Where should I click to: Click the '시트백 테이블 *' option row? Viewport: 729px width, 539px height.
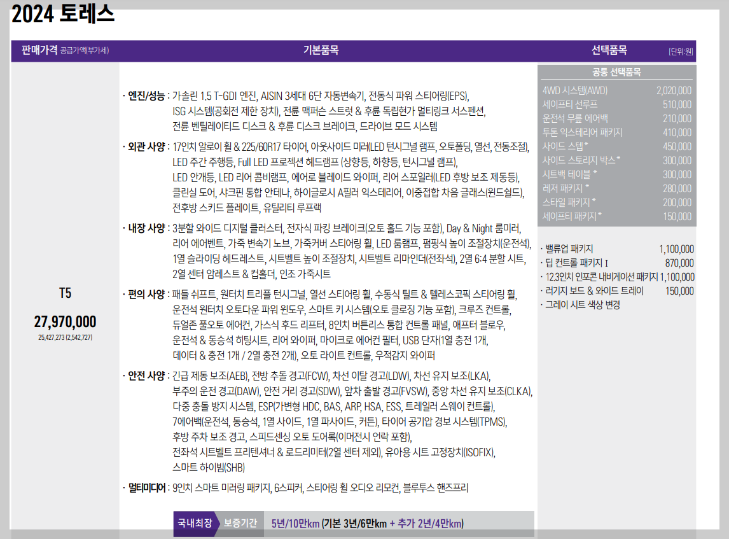pos(616,174)
